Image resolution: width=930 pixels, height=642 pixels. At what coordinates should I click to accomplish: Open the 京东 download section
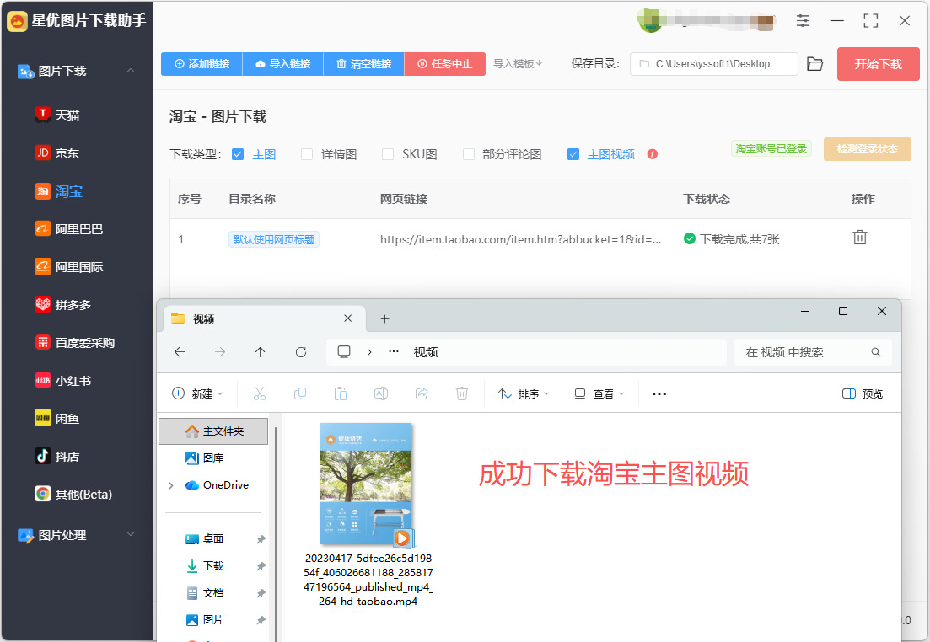pos(57,153)
